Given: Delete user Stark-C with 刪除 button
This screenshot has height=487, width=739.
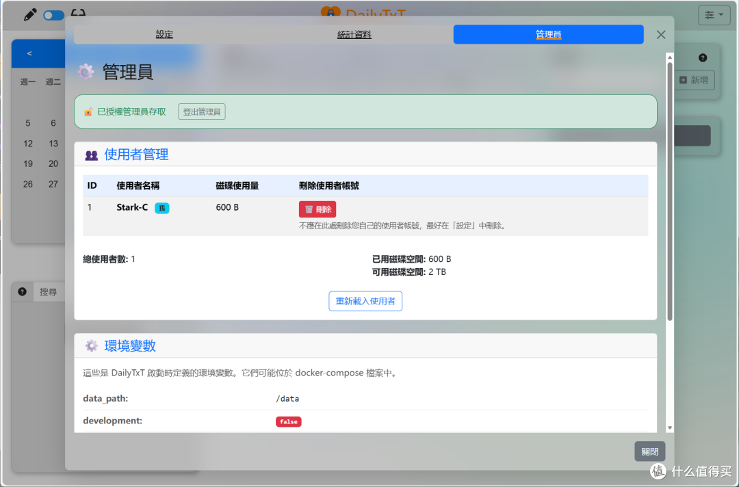Looking at the screenshot, I should pos(317,209).
